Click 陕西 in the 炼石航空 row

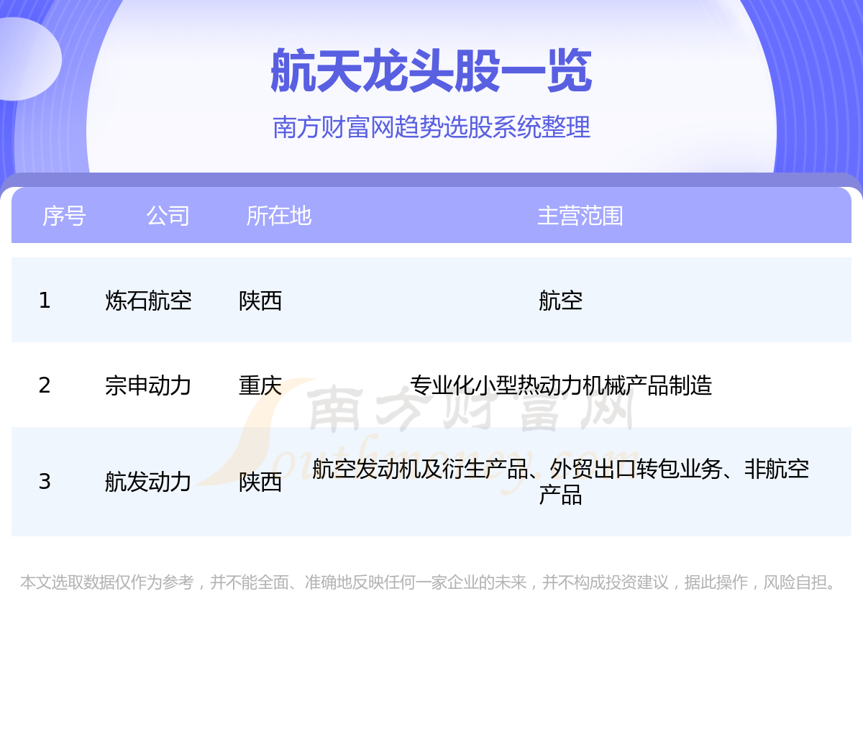tap(260, 300)
